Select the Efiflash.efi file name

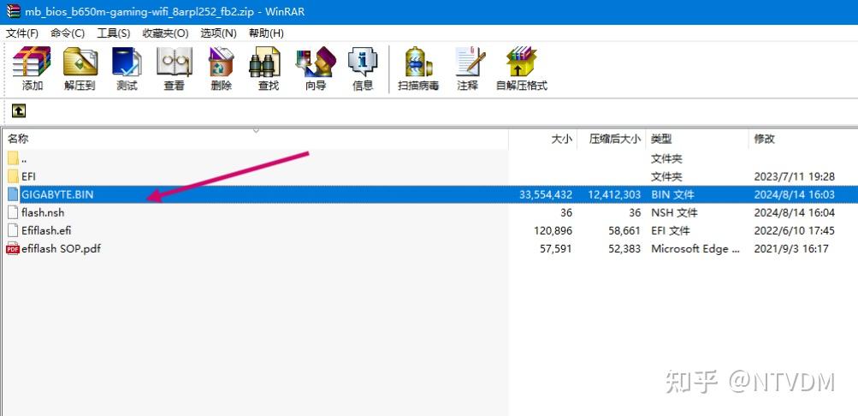coord(46,230)
